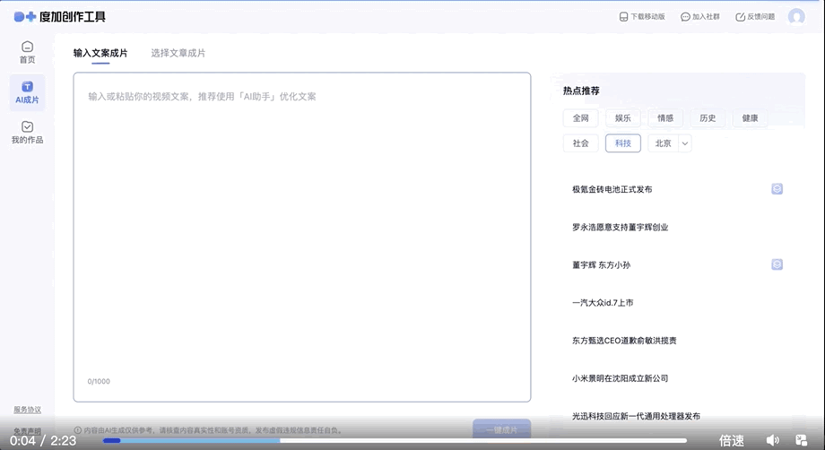Select the 娱乐 hot topic category
This screenshot has height=450, width=825.
[623, 118]
